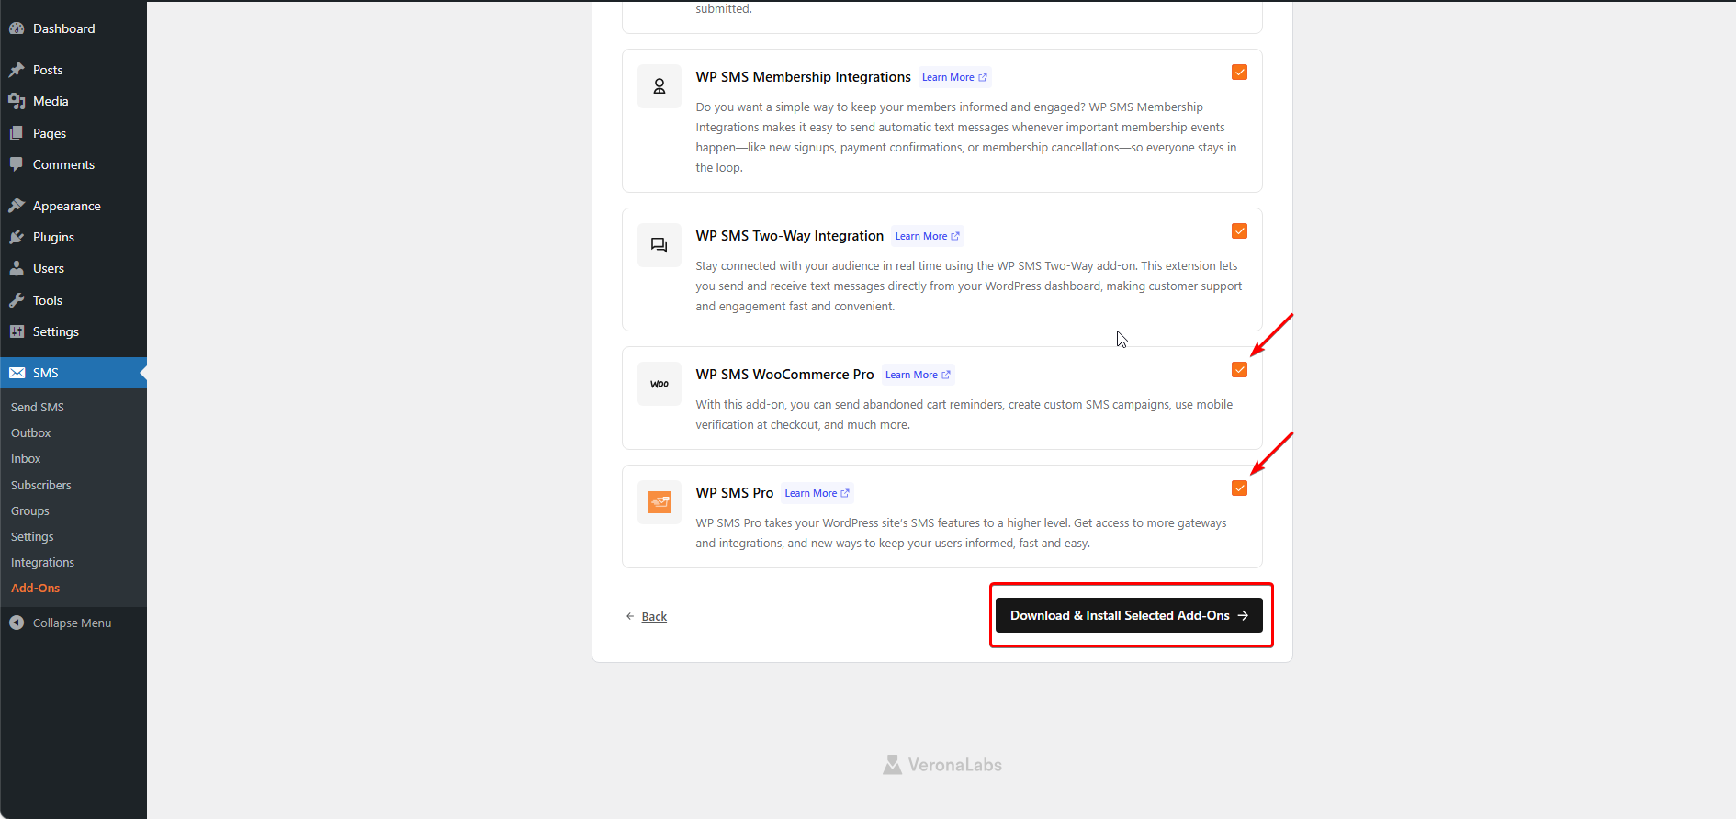Open the Appearance menu
Screen dimensions: 1736x819
73,206
